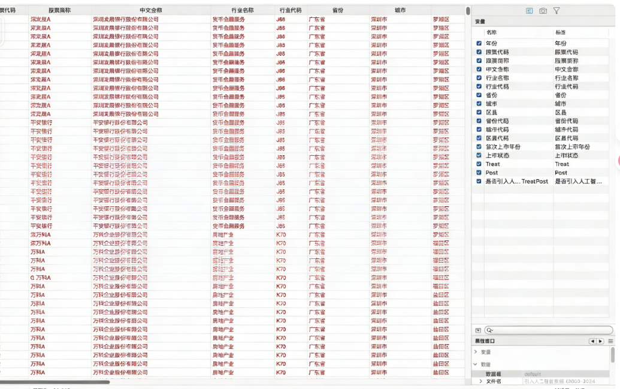This screenshot has width=620, height=389.
Task: Click the properties pane vertical scrollbar
Action: coord(613,355)
